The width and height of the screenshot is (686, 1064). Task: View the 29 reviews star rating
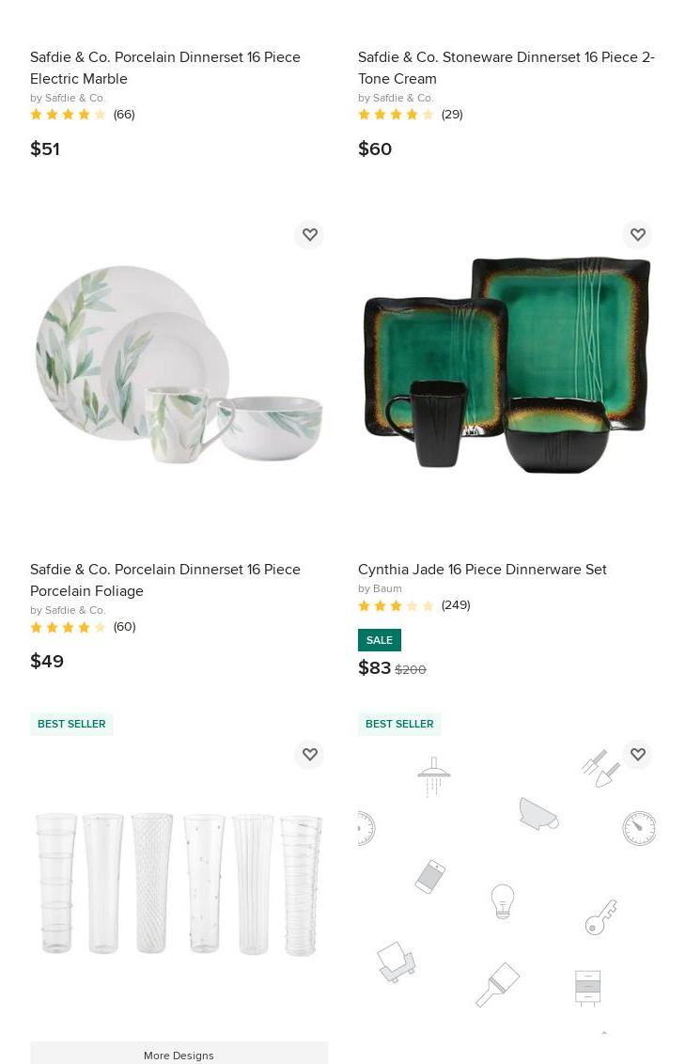(411, 114)
